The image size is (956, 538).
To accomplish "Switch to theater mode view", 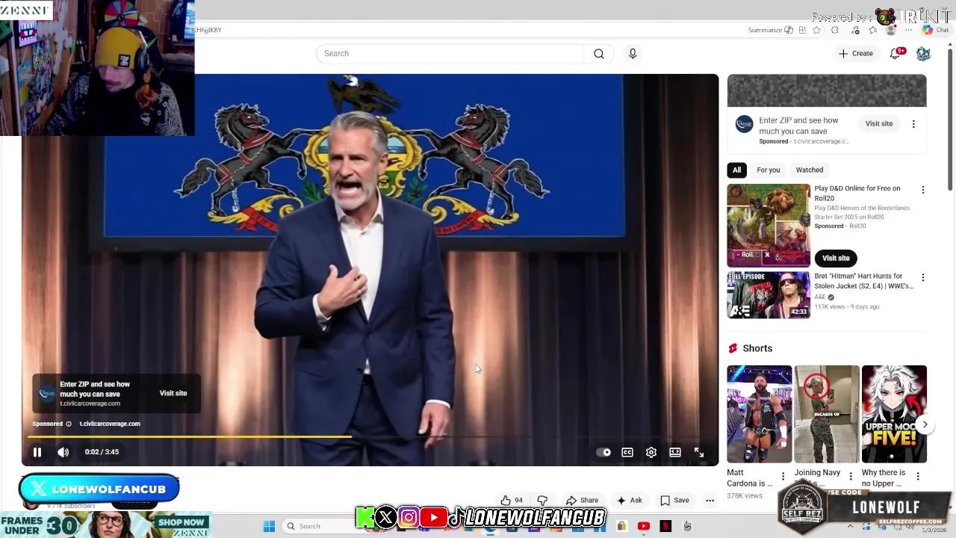I will [x=675, y=452].
